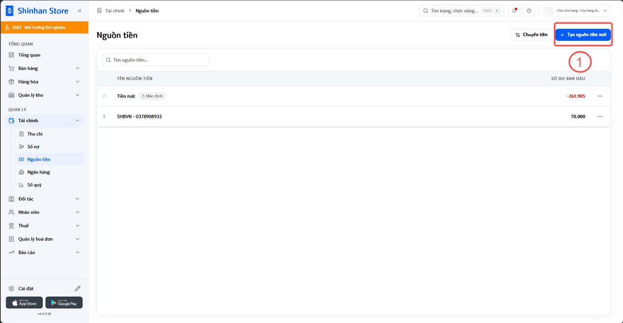Click the drag handle beside SHBVN - 0378908933
Image resolution: width=623 pixels, height=323 pixels.
click(104, 116)
